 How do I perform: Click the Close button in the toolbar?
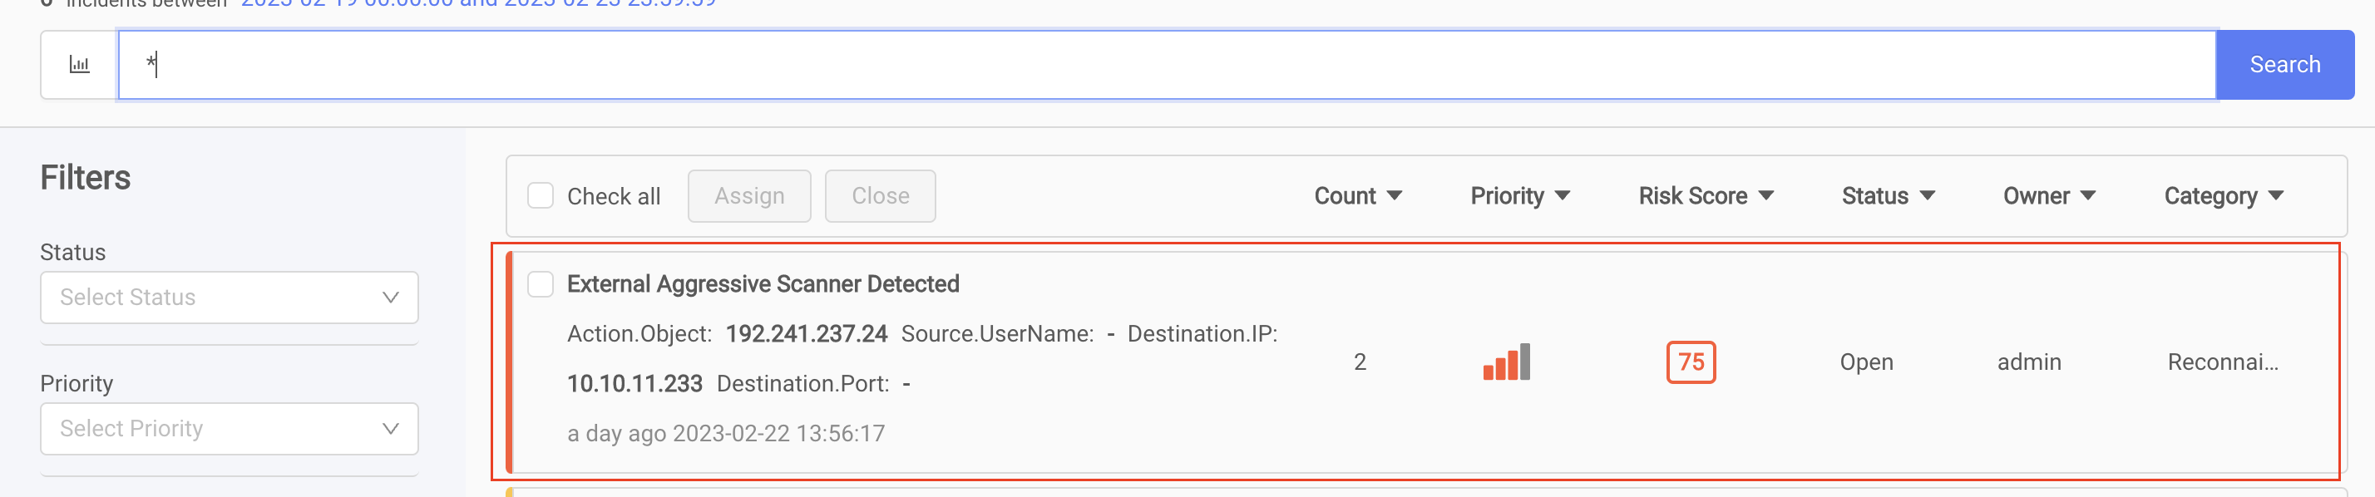[x=881, y=196]
